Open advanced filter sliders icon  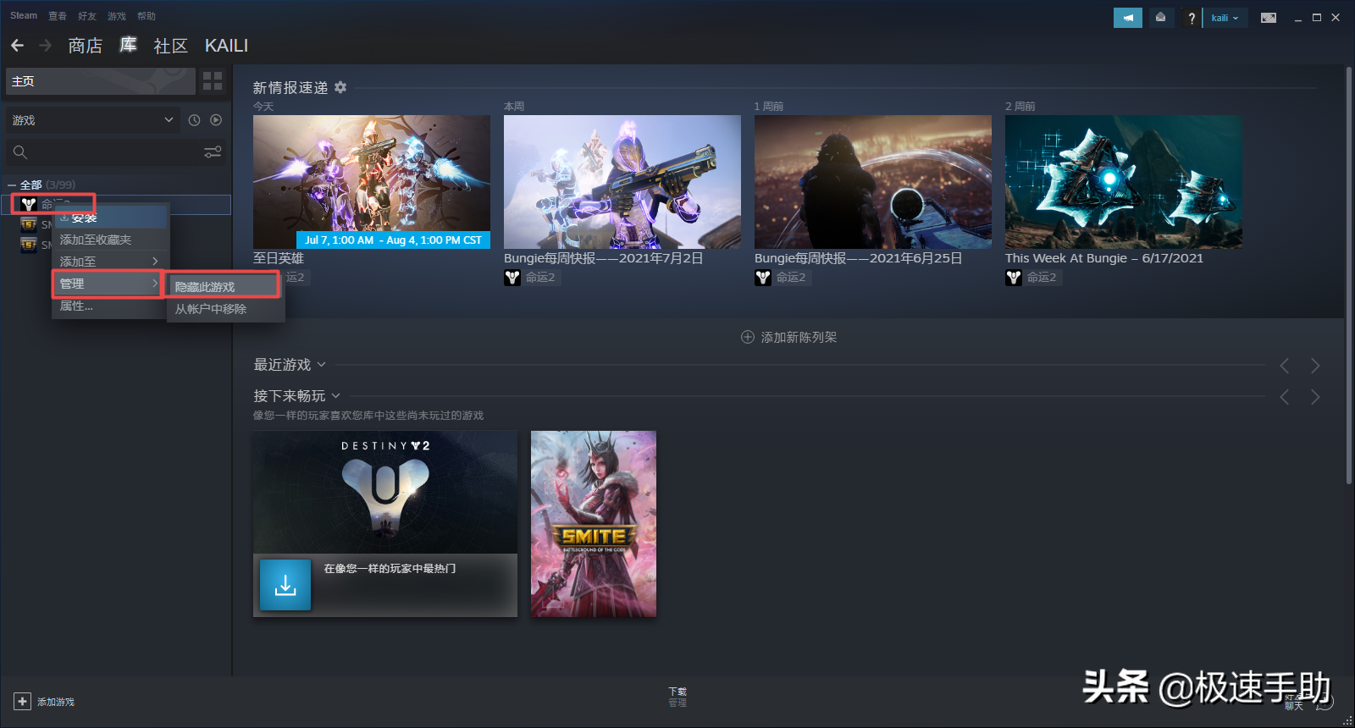coord(213,152)
